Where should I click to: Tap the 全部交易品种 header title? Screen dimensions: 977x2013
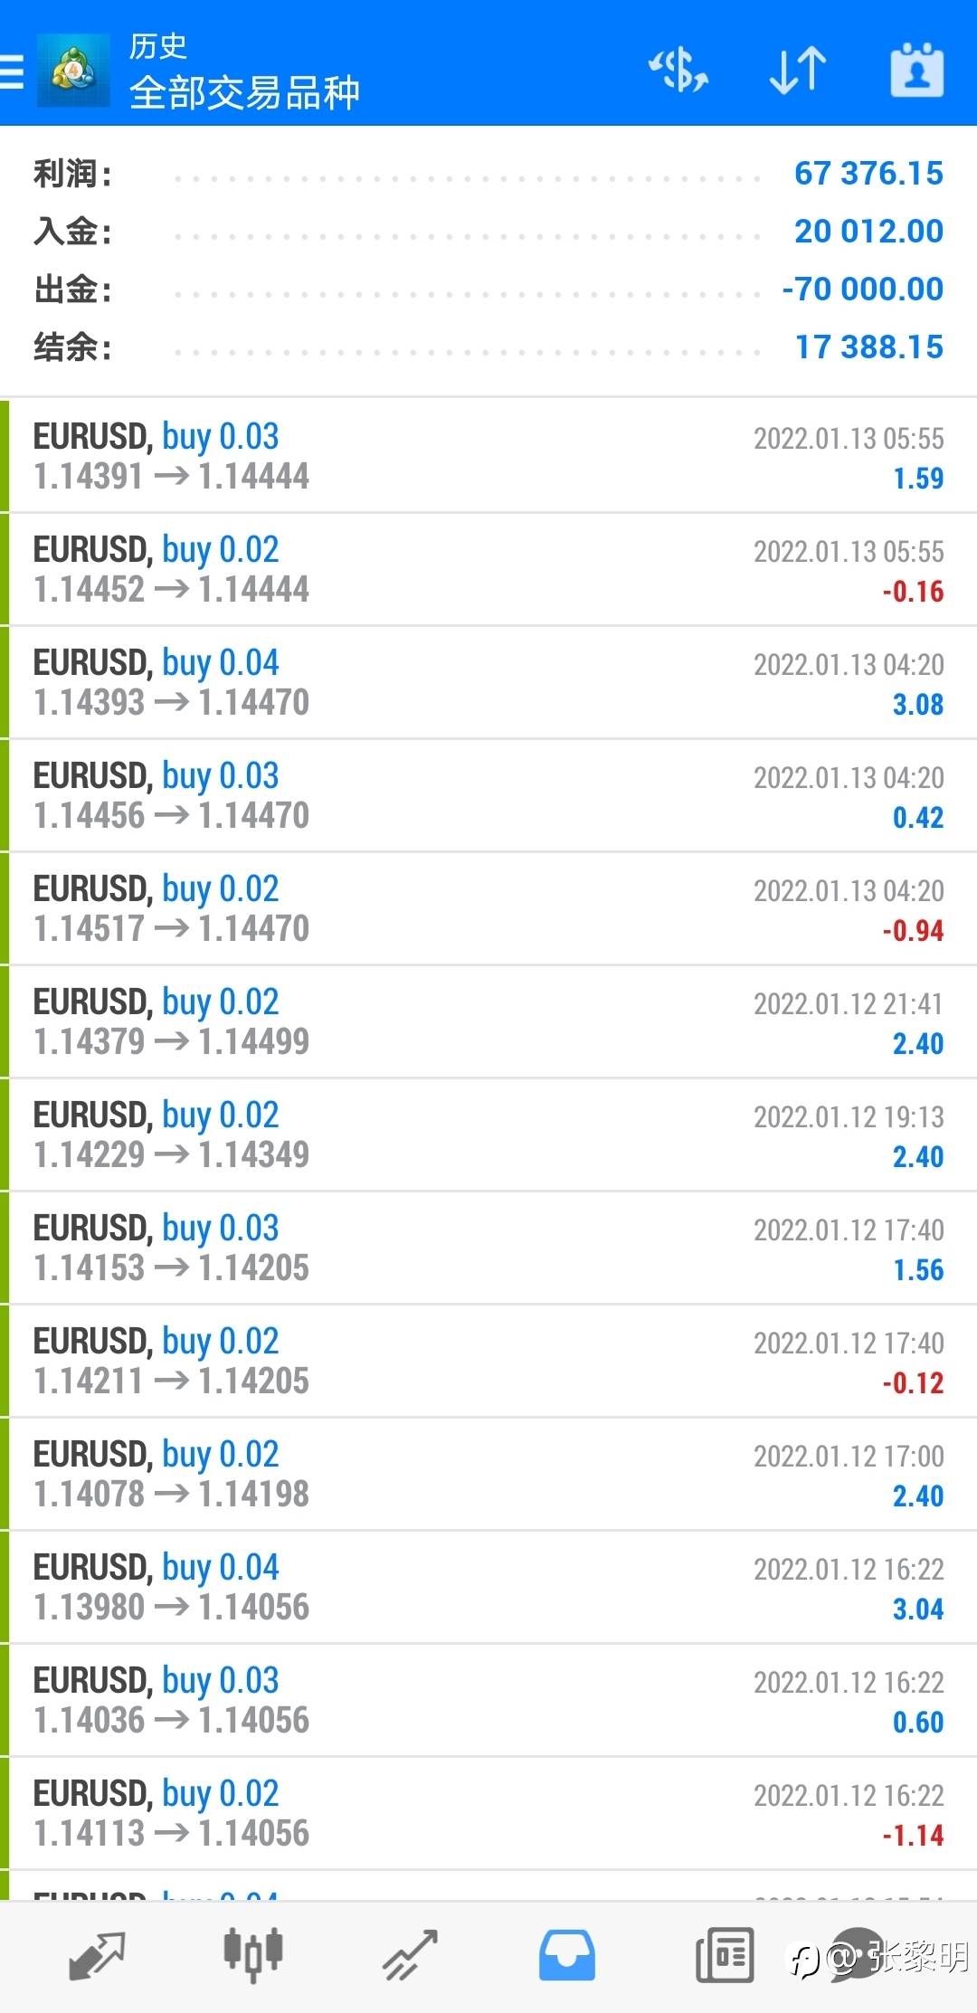click(244, 92)
